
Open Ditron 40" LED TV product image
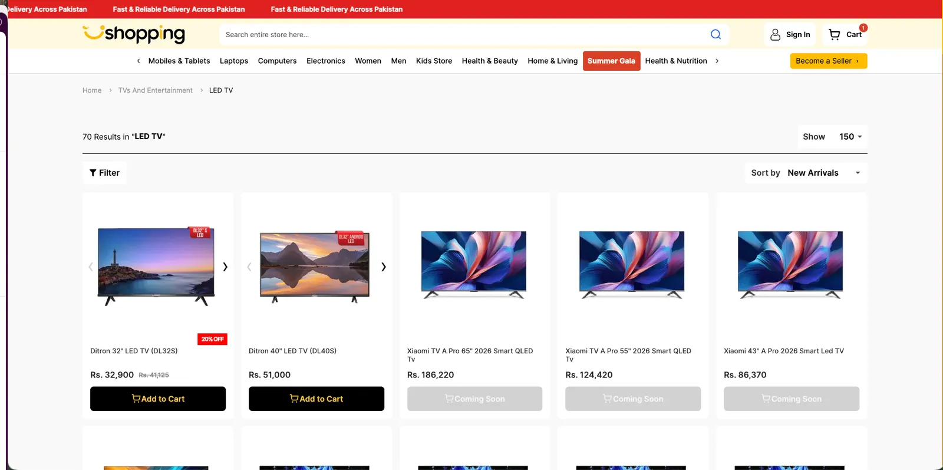(x=315, y=267)
